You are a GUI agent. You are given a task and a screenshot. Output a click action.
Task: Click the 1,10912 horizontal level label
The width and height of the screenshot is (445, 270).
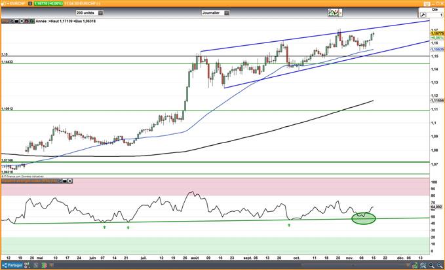point(7,109)
